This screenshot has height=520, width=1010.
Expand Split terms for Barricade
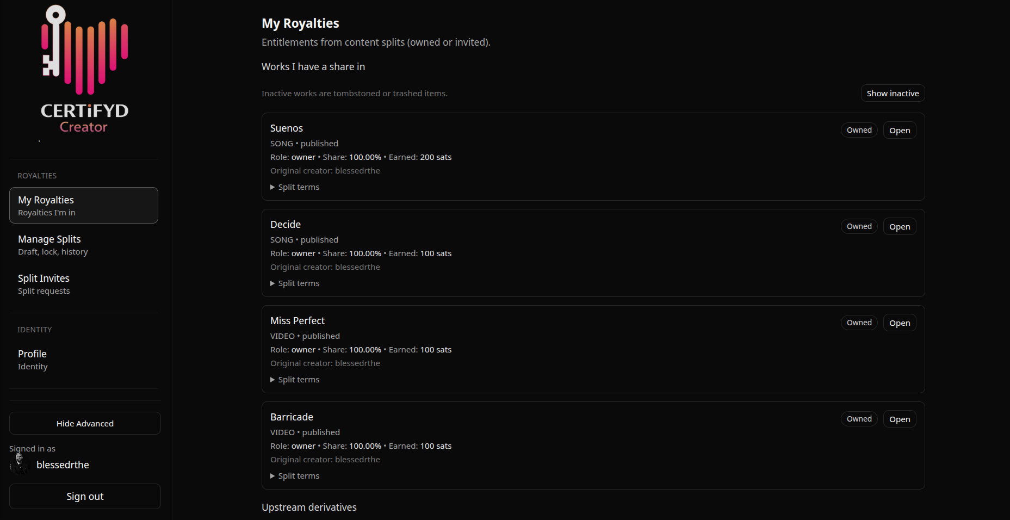(294, 475)
